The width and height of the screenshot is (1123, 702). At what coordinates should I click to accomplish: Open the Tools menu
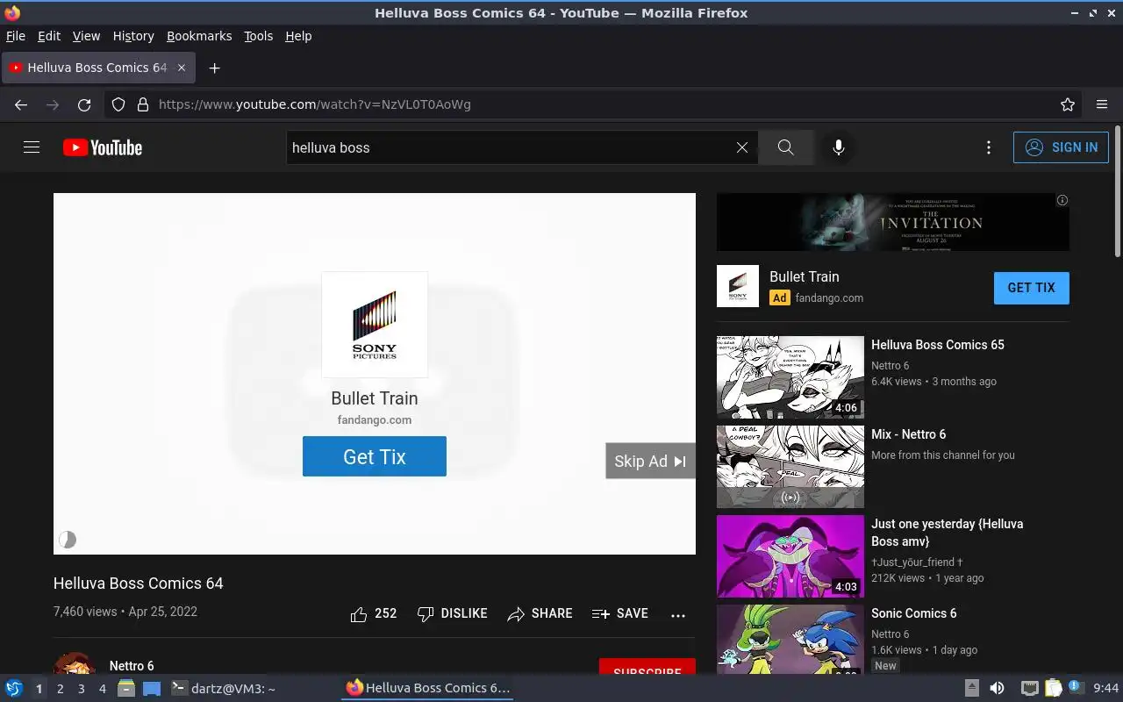pyautogui.click(x=258, y=36)
